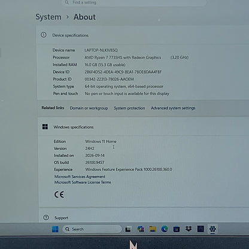Open Microsoft Software License Terms link
Image resolution: width=249 pixels, height=249 pixels.
(83, 182)
